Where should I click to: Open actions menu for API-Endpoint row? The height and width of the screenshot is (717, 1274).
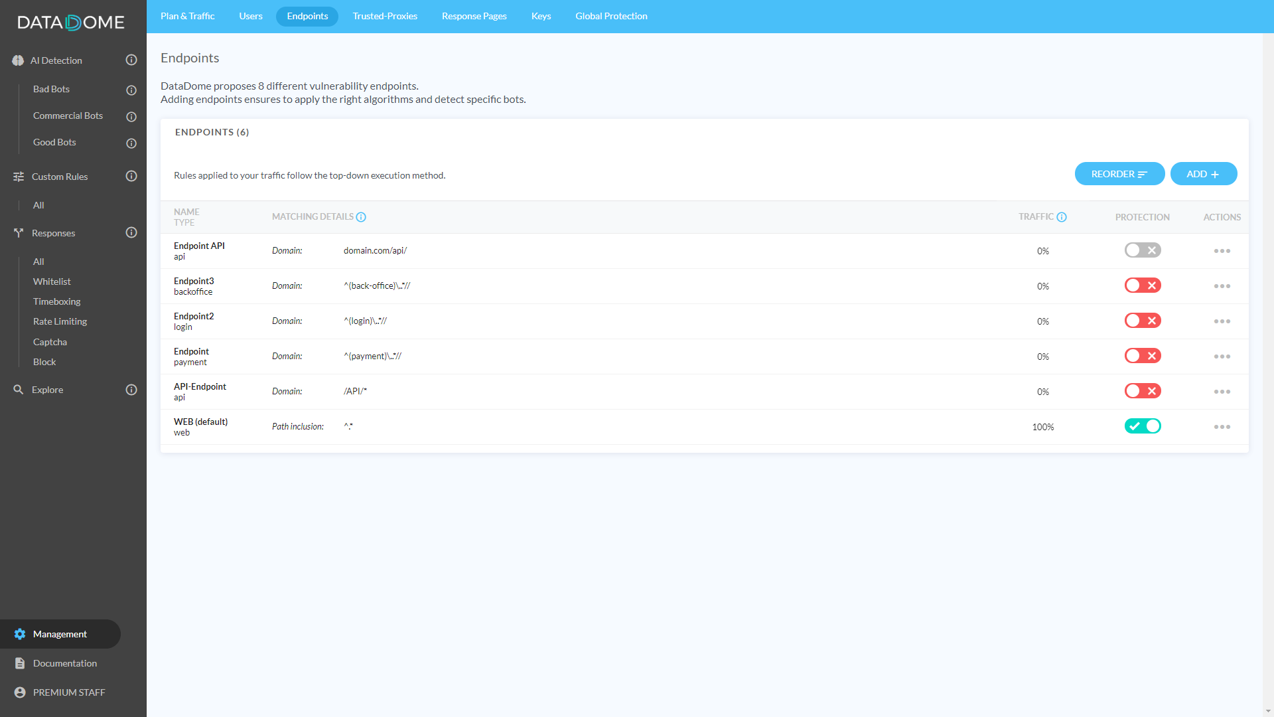click(x=1222, y=392)
